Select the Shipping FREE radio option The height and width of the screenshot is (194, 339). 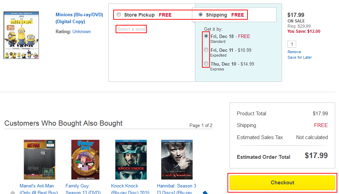tap(201, 15)
